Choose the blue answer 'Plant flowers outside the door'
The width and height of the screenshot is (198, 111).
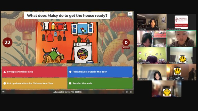100,72
